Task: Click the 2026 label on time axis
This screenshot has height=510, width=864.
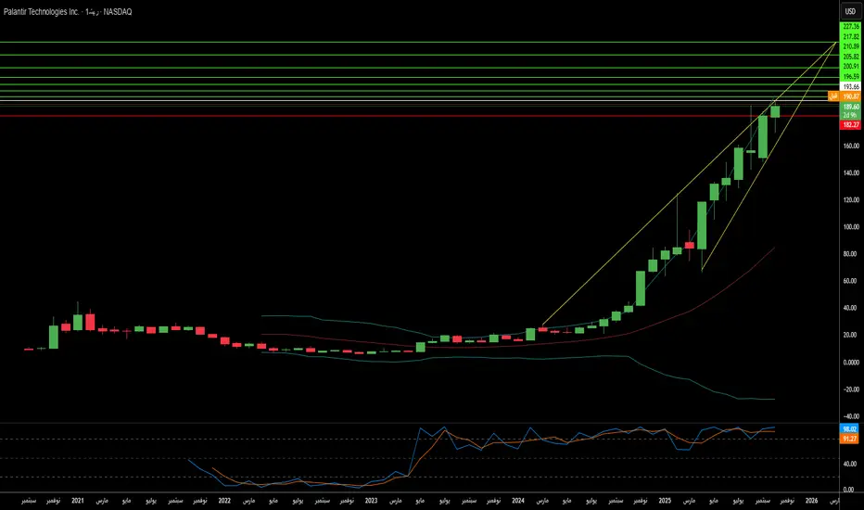Action: (x=812, y=501)
